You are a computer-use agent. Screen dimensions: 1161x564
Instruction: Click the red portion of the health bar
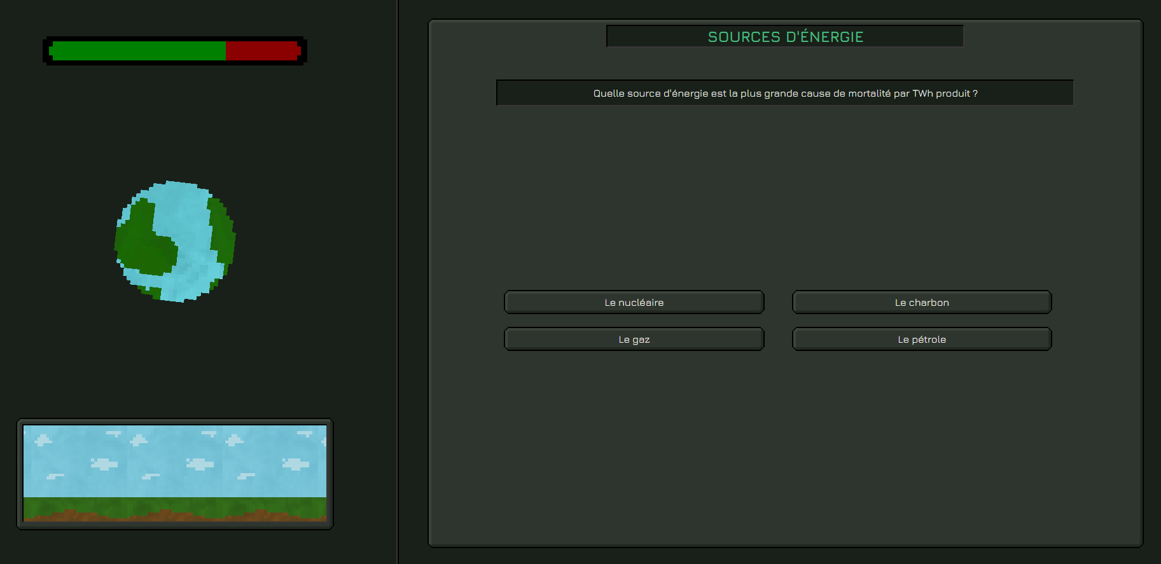(261, 51)
